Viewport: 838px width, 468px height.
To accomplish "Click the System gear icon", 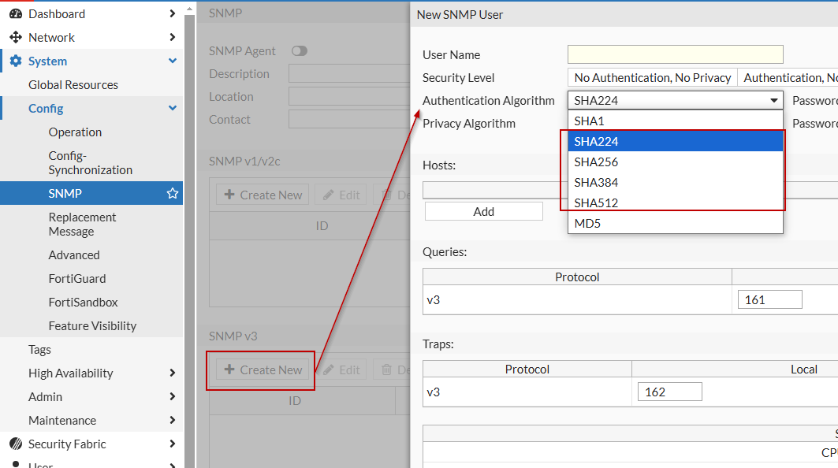I will coord(16,61).
